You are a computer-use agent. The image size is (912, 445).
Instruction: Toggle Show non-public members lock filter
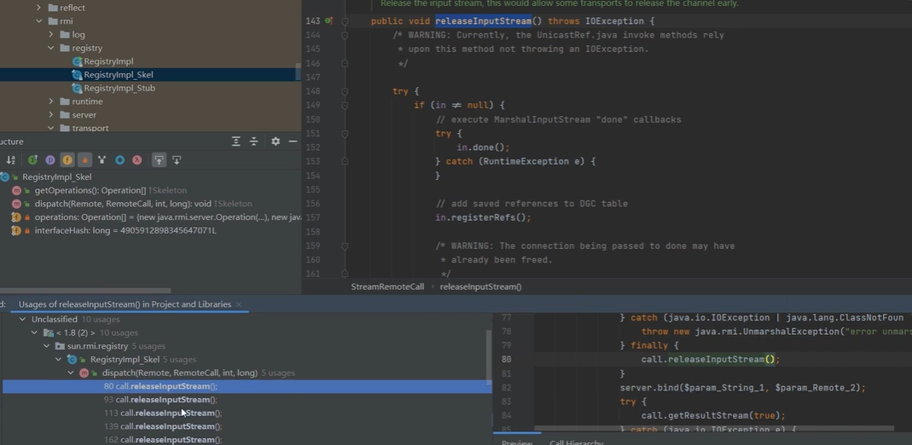(84, 160)
